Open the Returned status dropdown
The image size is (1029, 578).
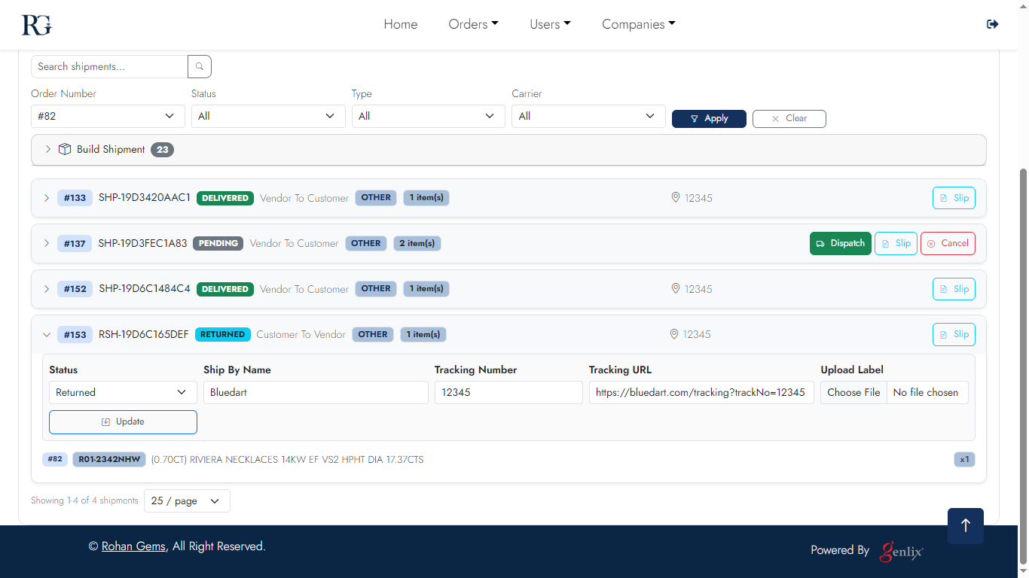point(121,392)
